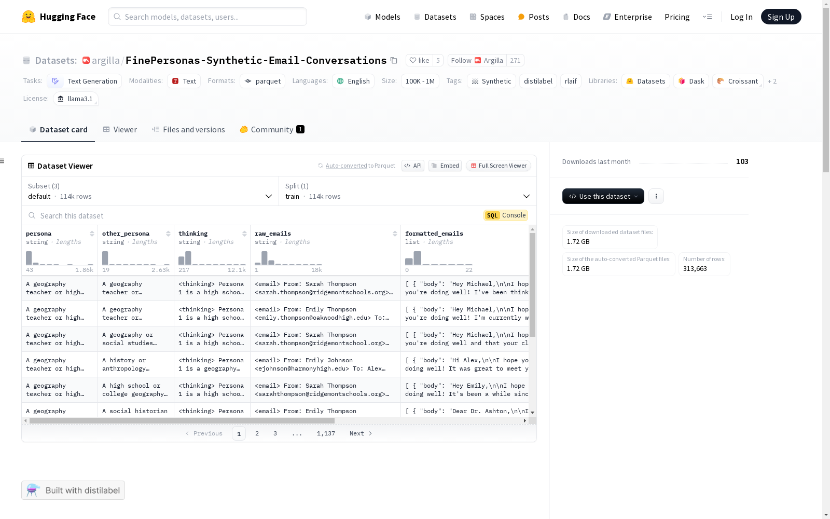Expand the Subset default dropdown

pyautogui.click(x=150, y=191)
